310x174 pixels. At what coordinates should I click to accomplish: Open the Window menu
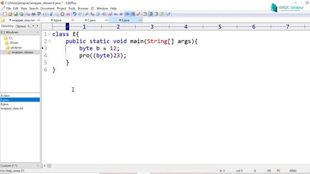click(x=102, y=9)
